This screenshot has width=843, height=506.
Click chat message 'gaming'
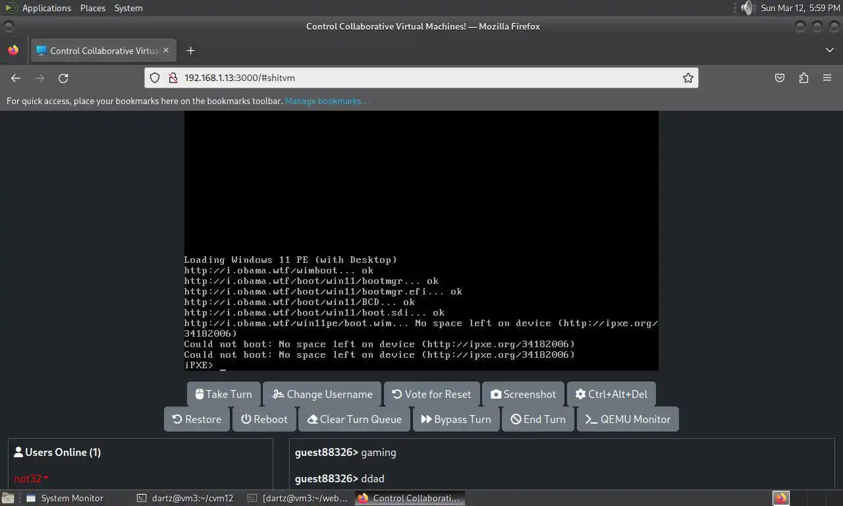tap(379, 452)
